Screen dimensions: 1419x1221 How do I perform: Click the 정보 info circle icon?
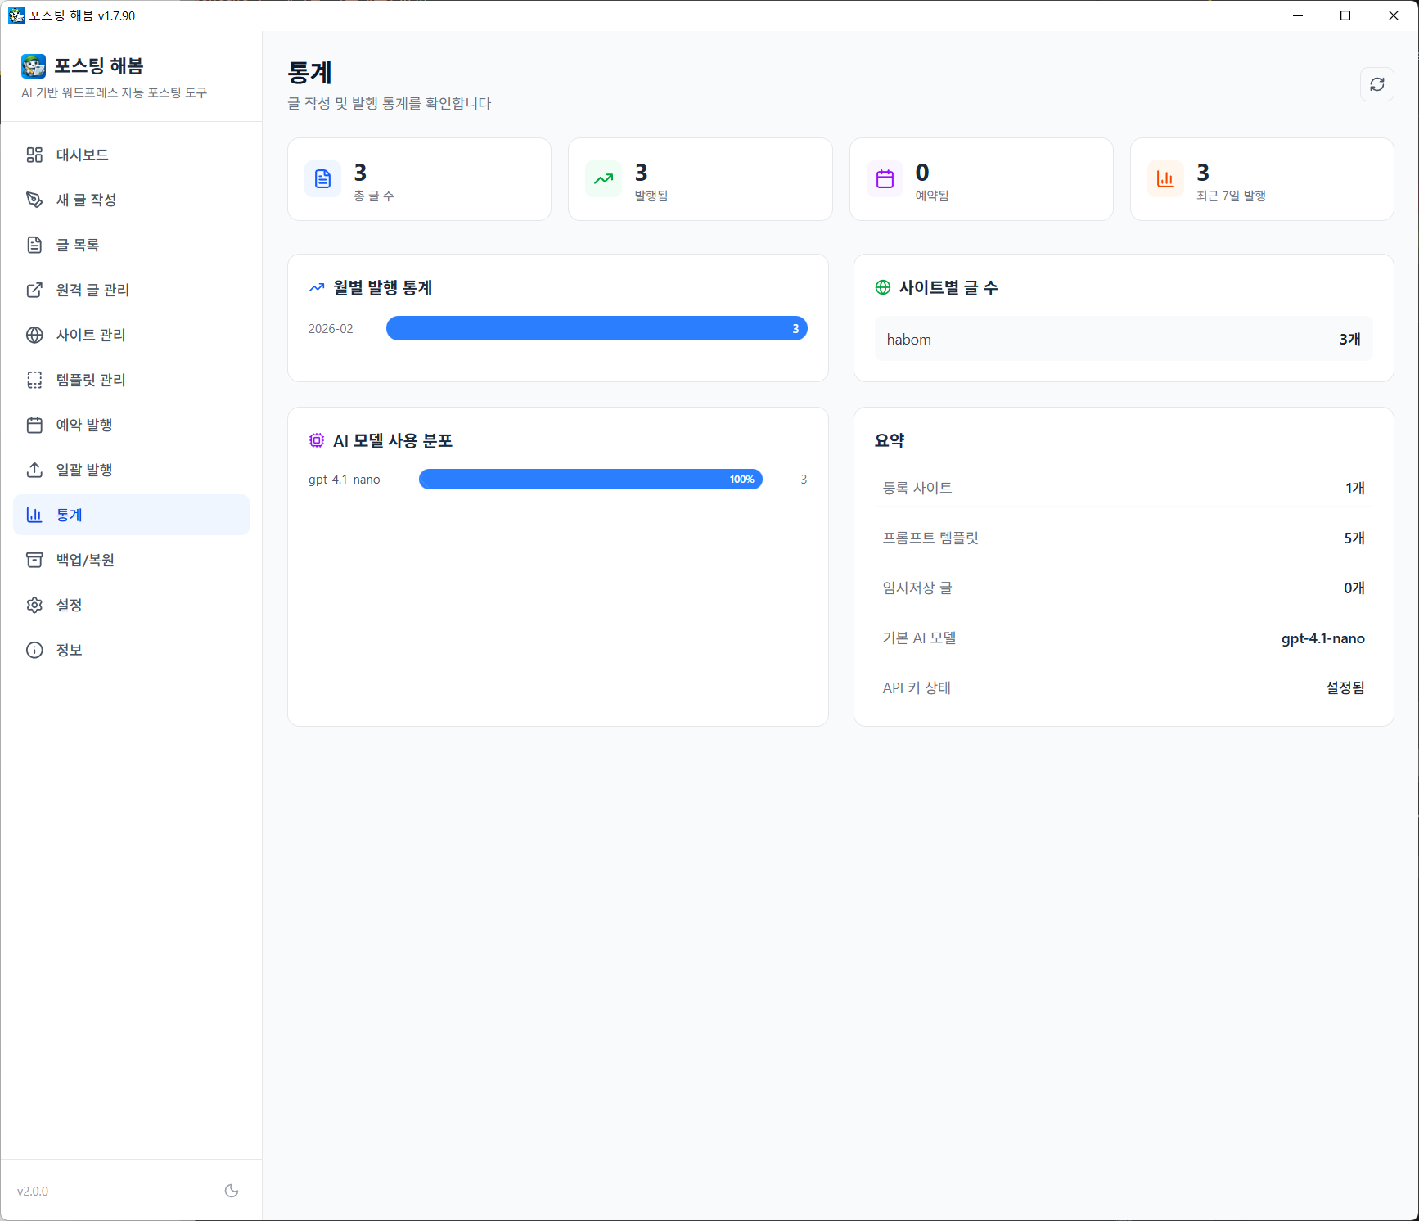tap(34, 650)
